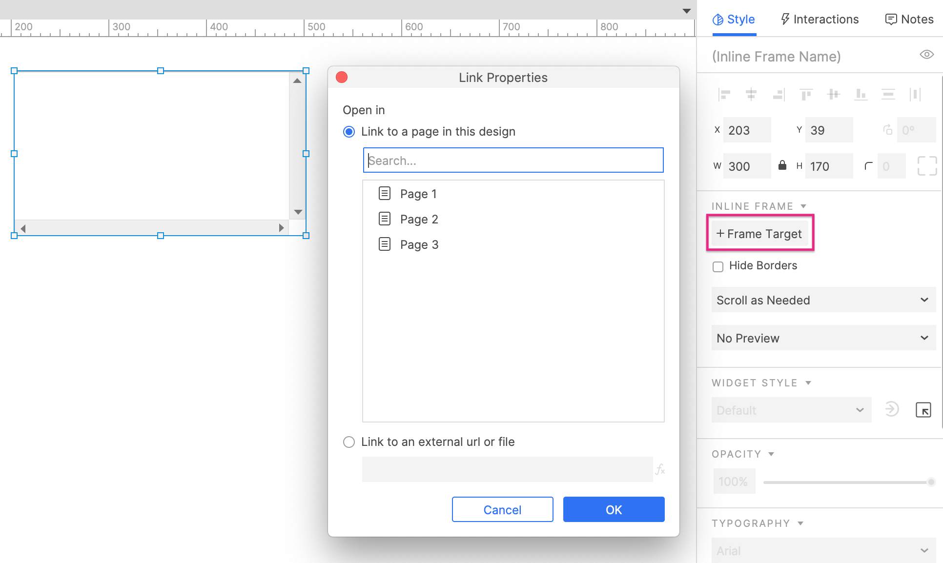Viewport: 943px width, 563px height.
Task: Select the Align Bottom icon
Action: coord(861,94)
